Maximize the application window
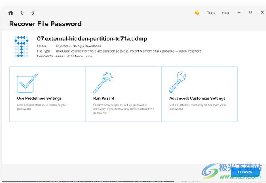 click(x=251, y=12)
